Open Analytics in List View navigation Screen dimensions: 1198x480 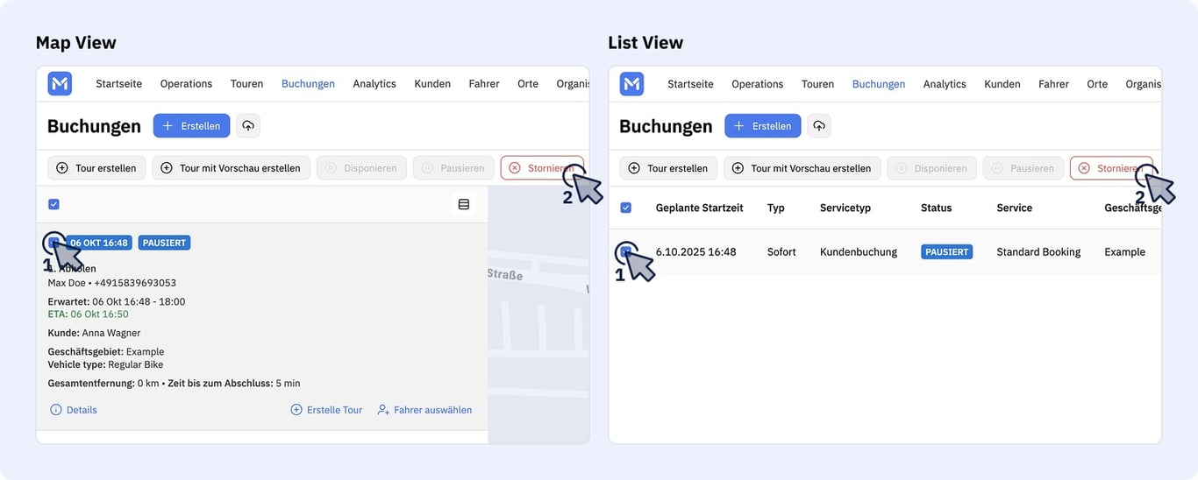(945, 84)
